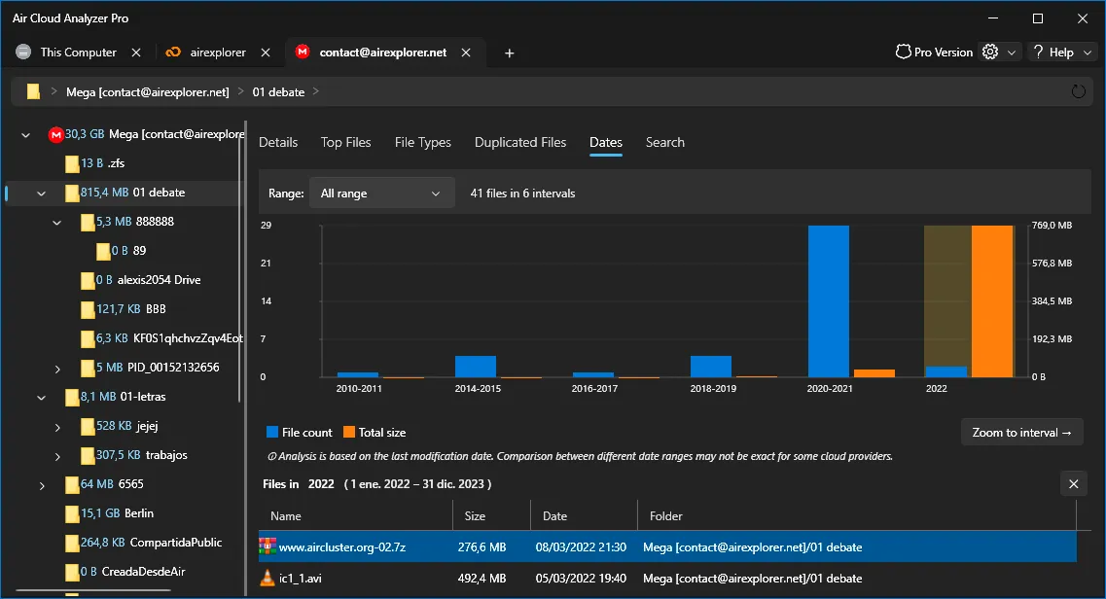Switch to the Duplicated Files tab

pyautogui.click(x=520, y=142)
